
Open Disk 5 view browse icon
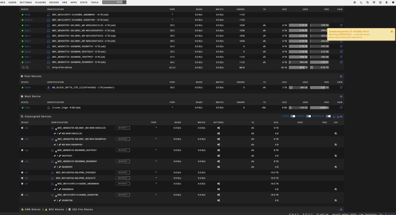(341, 46)
